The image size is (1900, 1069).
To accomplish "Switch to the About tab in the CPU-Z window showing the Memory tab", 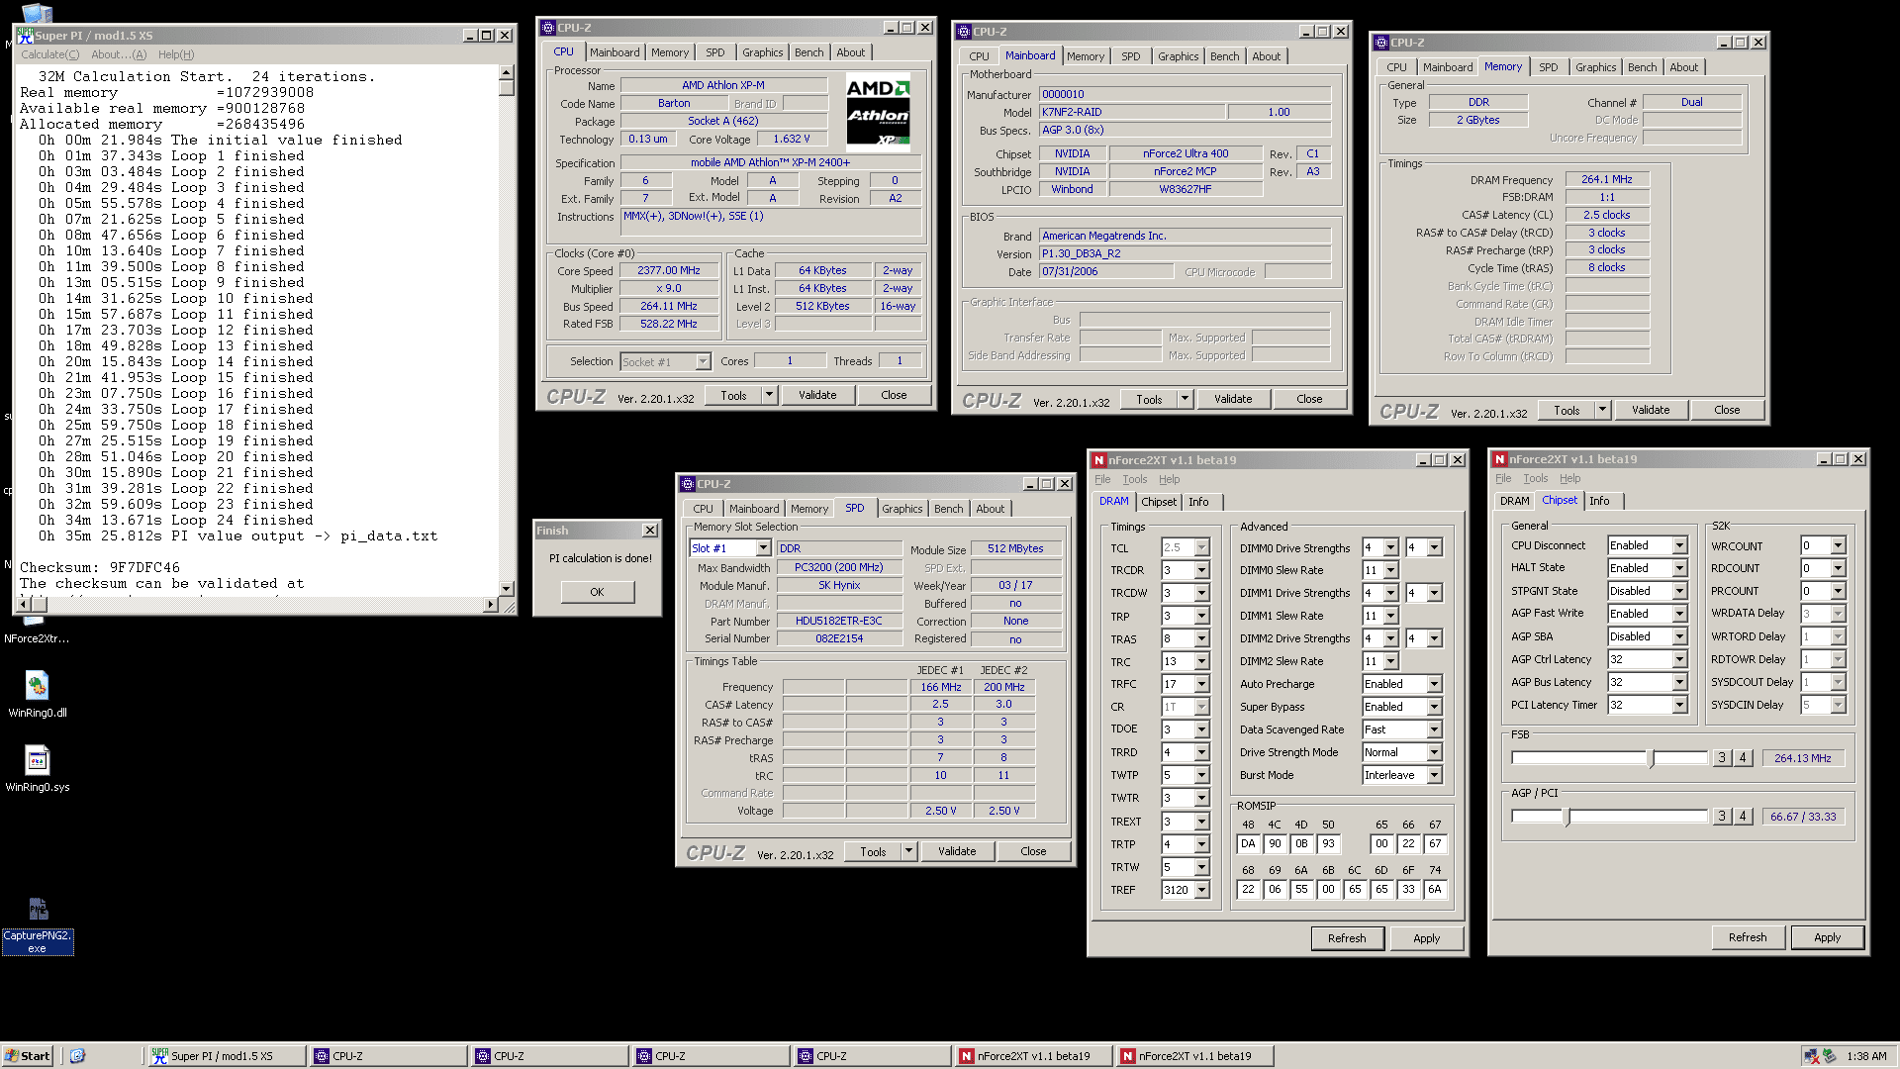I will (1683, 67).
